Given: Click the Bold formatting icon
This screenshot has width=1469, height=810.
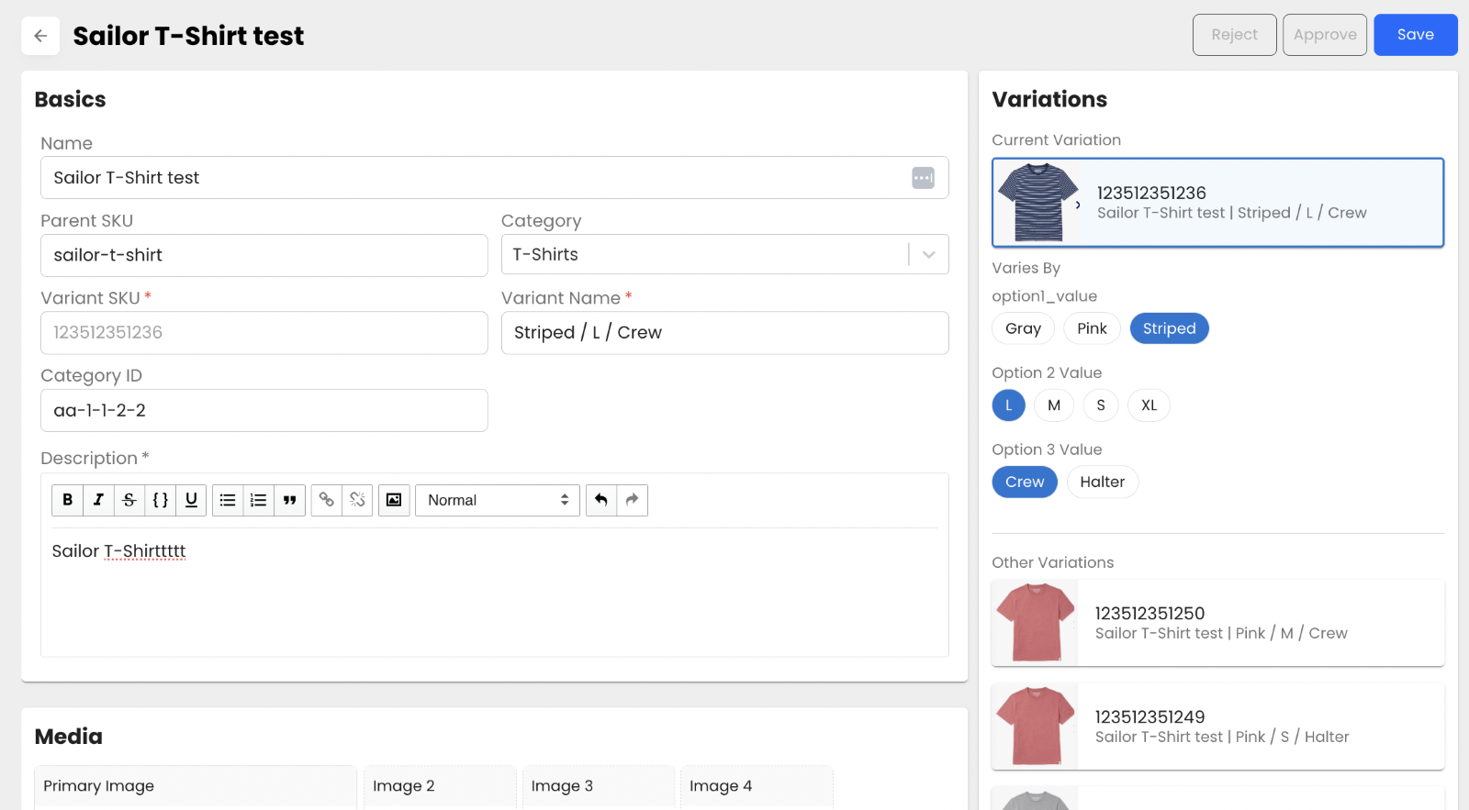Looking at the screenshot, I should [67, 500].
